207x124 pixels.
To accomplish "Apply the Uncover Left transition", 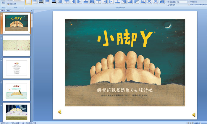I will 105,1.
